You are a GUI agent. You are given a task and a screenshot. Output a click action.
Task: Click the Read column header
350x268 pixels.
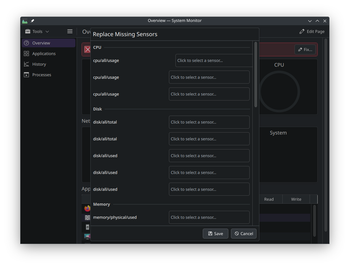(269, 199)
